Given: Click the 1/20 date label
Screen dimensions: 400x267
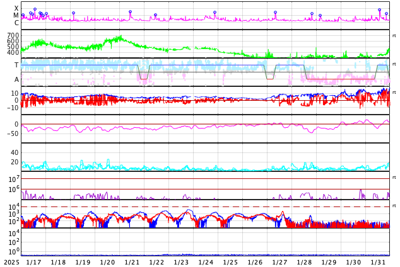Looking at the screenshot, I should pos(107,262).
